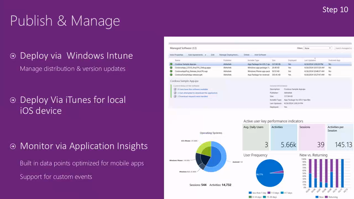Click the 'Publish & Manage' slide title

(65, 21)
